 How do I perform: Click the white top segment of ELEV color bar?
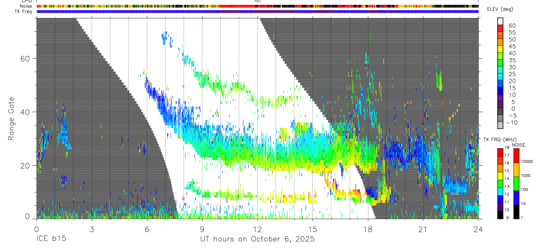(x=501, y=21)
